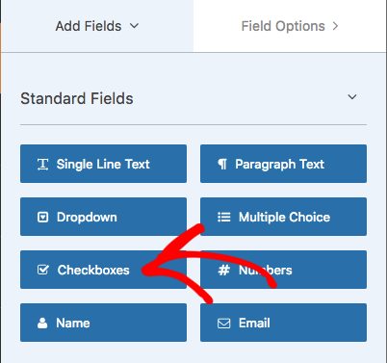Screen dimensions: 387x363
Task: Click the Dropdown caret-square icon
Action: click(x=42, y=218)
